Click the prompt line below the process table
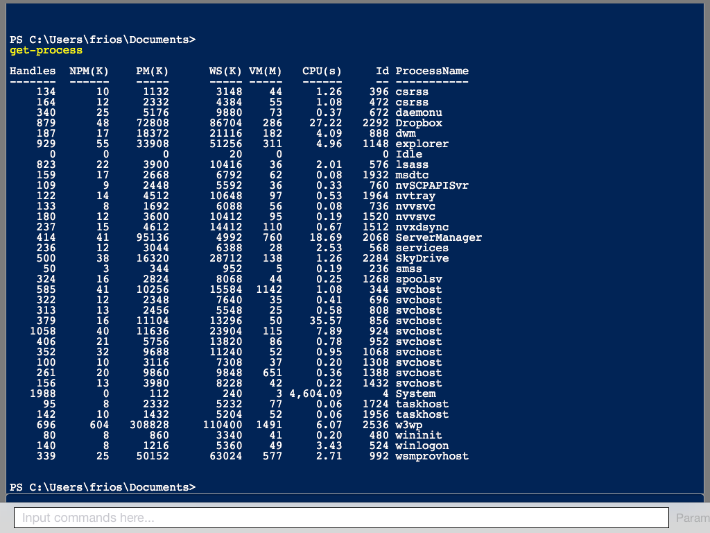 [x=103, y=488]
